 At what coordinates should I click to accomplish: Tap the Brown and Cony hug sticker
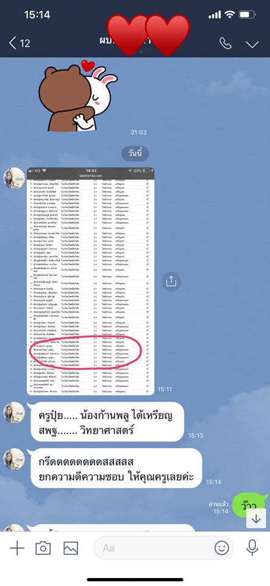coord(78,96)
